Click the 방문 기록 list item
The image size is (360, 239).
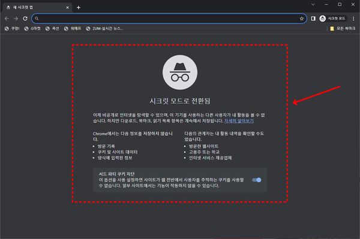click(106, 146)
